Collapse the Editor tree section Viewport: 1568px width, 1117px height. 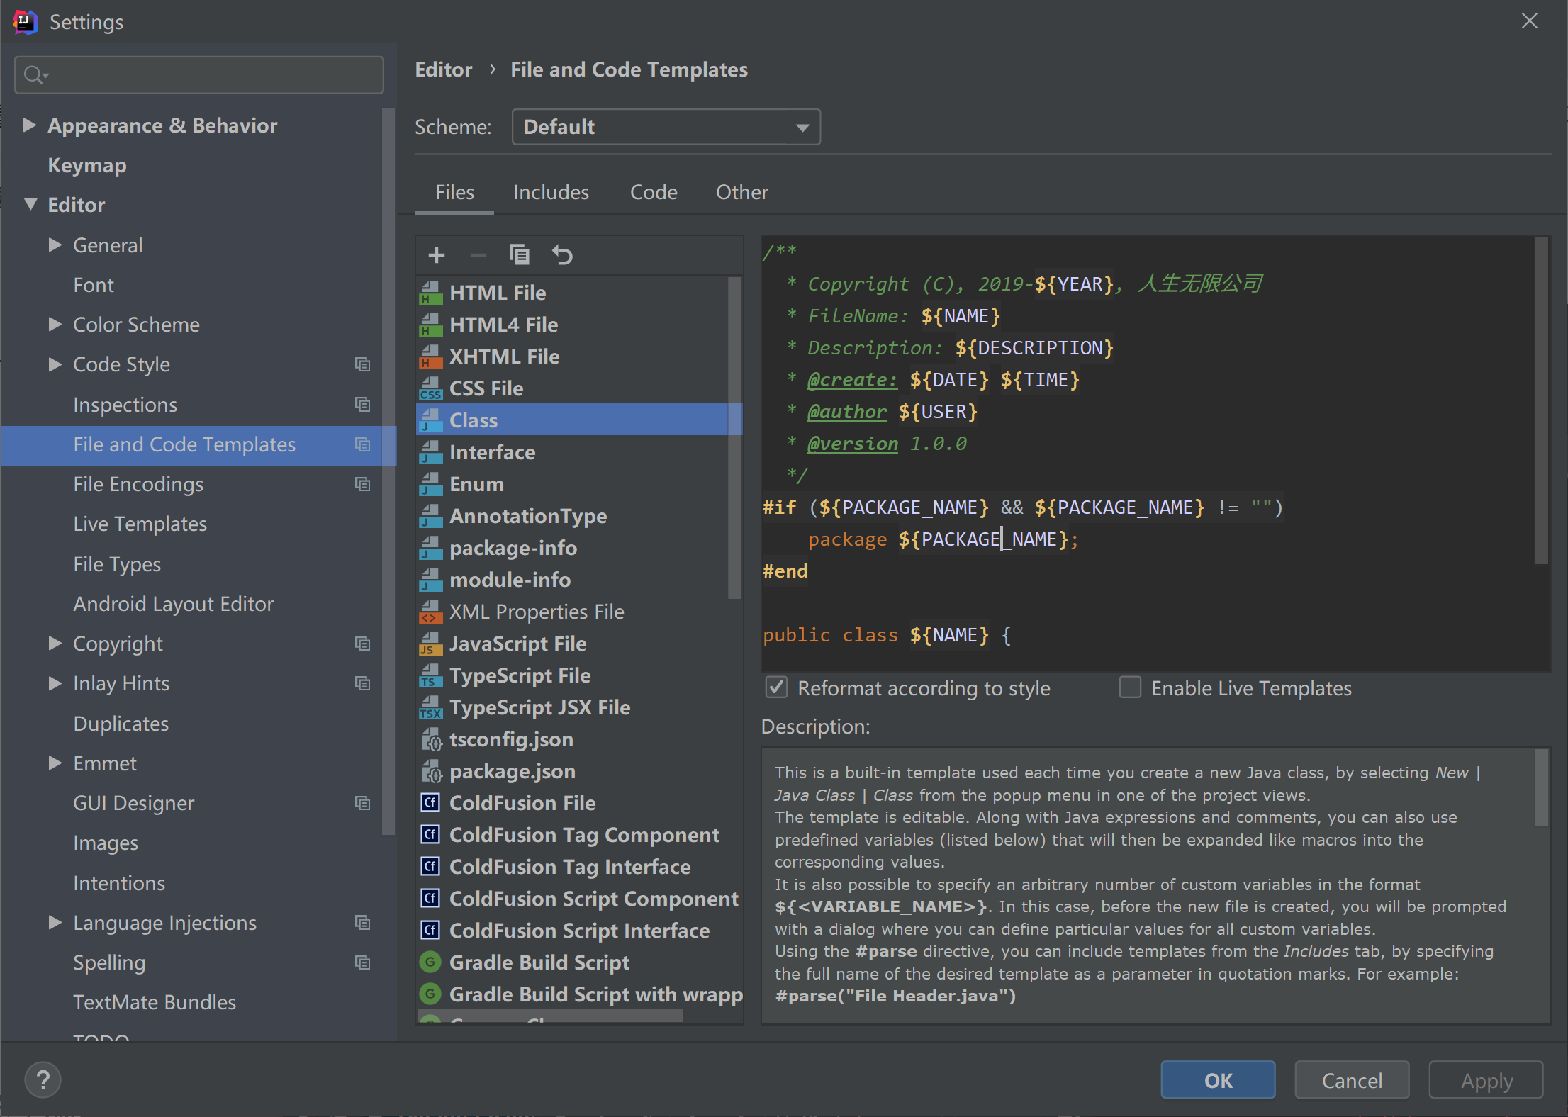(x=30, y=205)
